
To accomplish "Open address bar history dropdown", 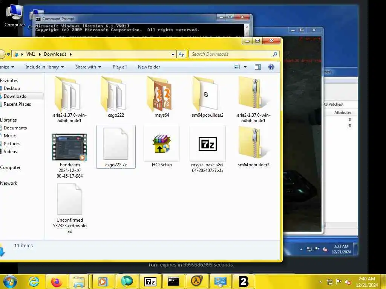I will [x=173, y=54].
